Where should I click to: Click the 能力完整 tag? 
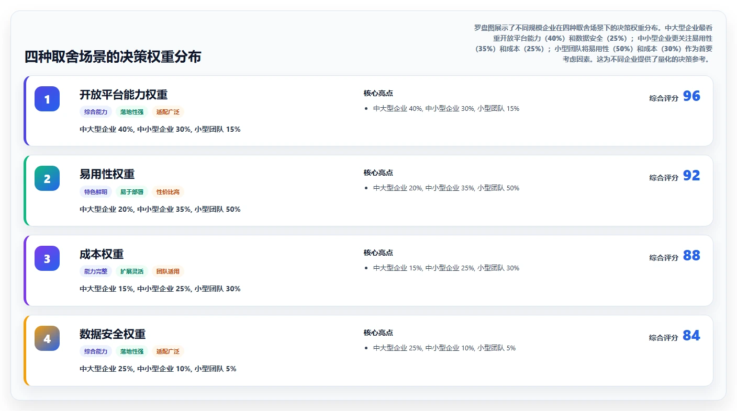(x=96, y=271)
